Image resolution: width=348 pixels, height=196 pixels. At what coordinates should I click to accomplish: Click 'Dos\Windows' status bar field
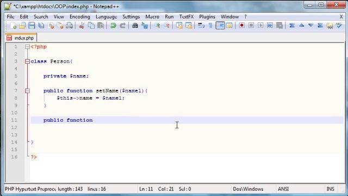click(248, 189)
